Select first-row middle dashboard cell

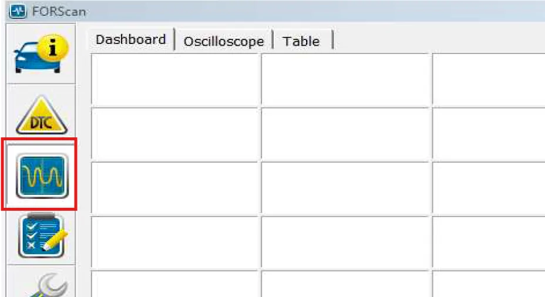pyautogui.click(x=345, y=79)
